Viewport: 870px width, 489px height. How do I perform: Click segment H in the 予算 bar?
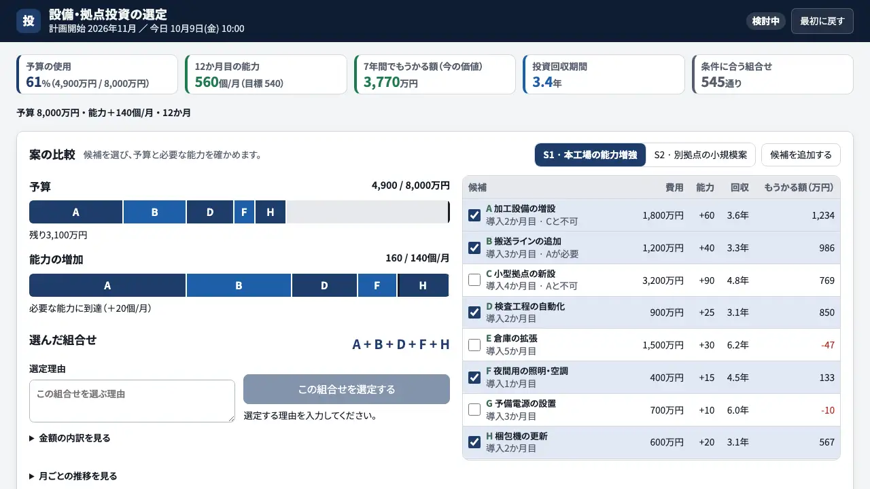[x=271, y=212]
